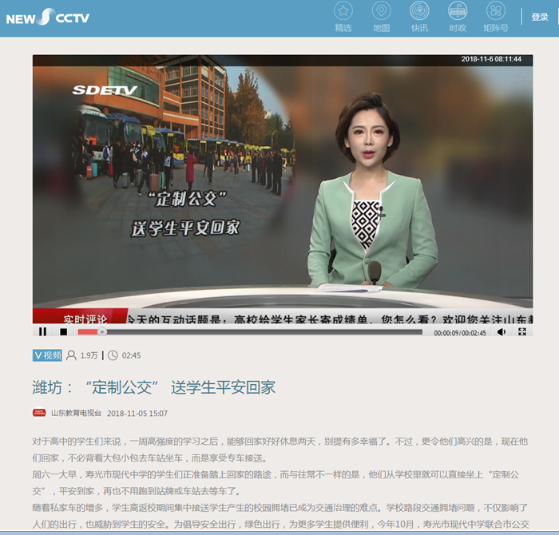The width and height of the screenshot is (559, 535).
Task: Click the NEWS CCTV logo
Action: point(48,17)
